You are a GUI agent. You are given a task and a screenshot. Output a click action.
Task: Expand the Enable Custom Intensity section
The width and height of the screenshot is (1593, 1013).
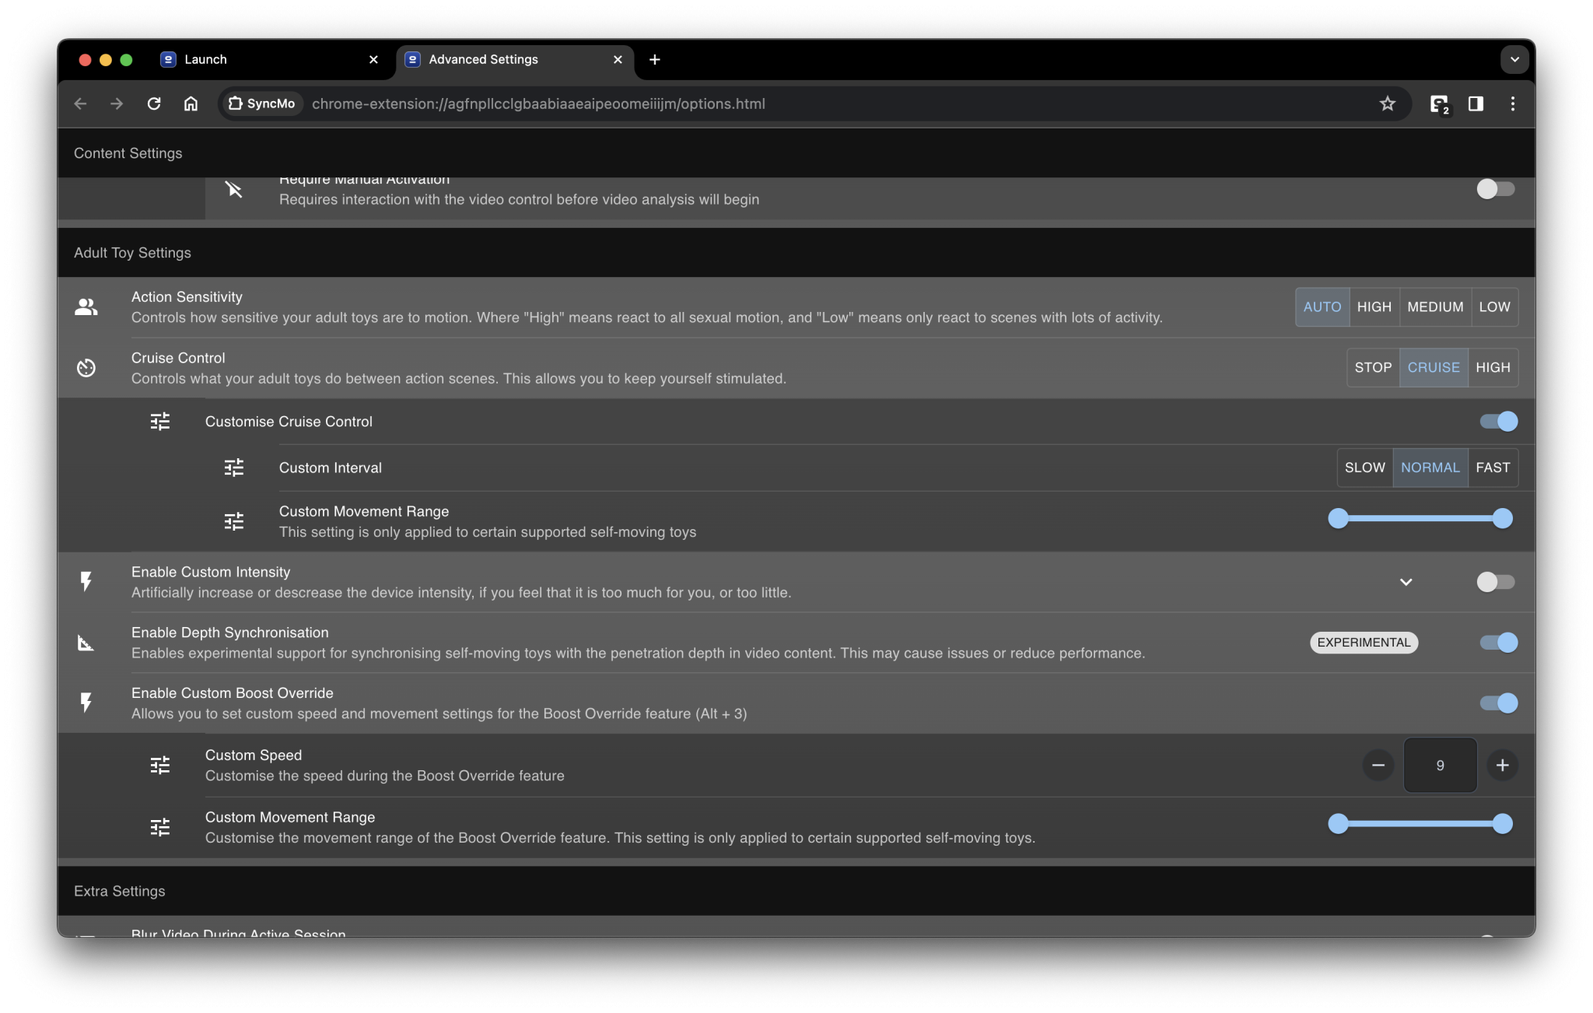click(1405, 581)
